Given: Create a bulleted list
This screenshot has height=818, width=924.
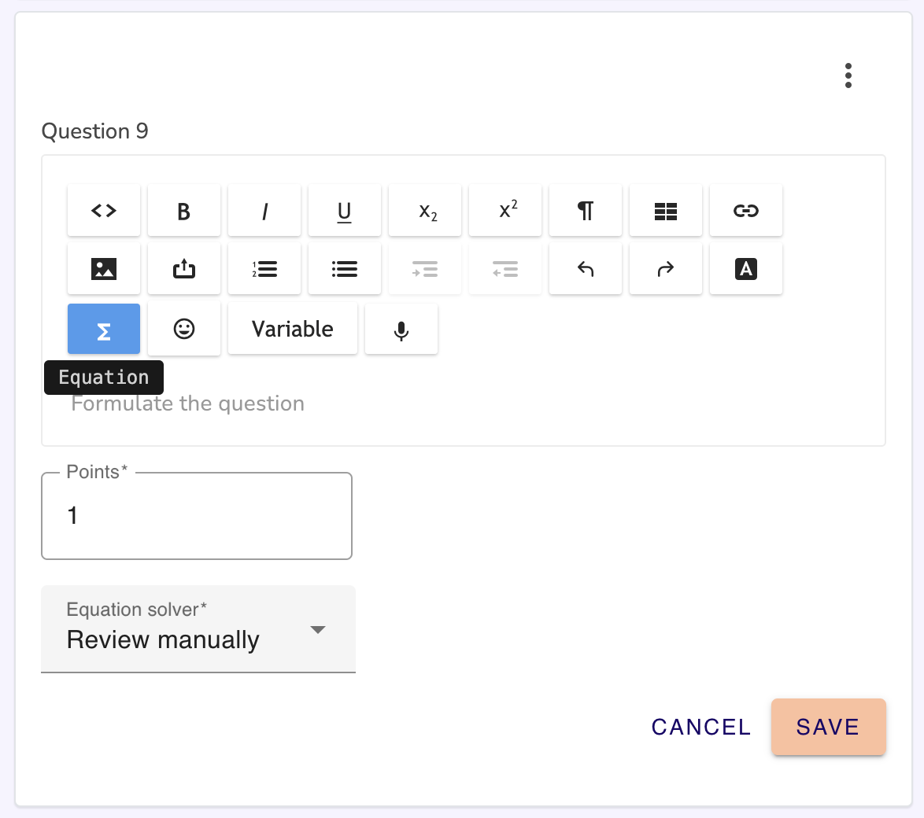Looking at the screenshot, I should click(x=345, y=269).
